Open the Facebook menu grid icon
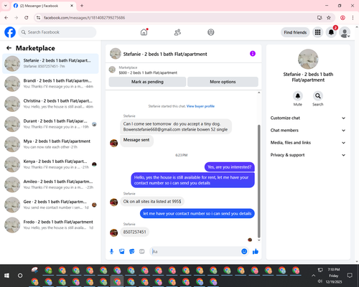 (x=317, y=32)
